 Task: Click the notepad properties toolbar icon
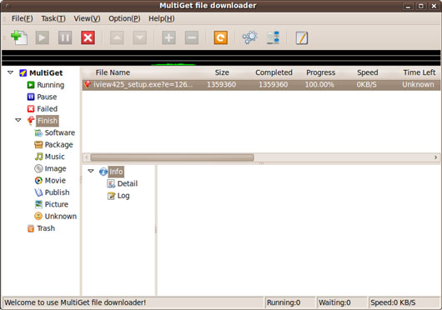click(302, 37)
